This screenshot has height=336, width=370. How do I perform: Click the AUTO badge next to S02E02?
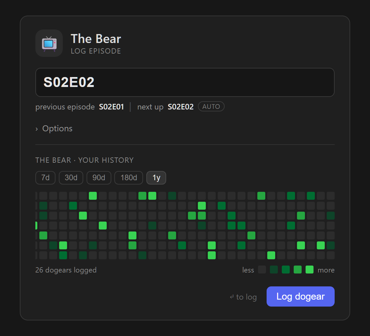tap(211, 106)
